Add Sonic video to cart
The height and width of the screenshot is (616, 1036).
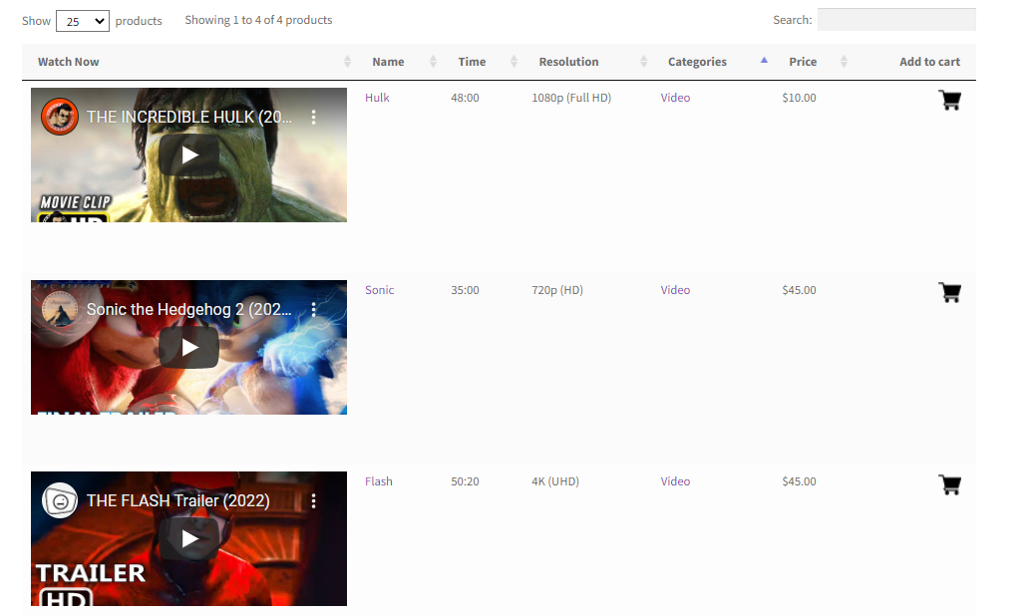coord(949,292)
